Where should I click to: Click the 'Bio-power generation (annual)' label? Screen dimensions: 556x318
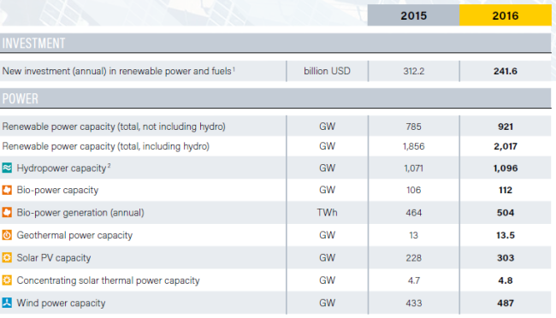click(80, 212)
